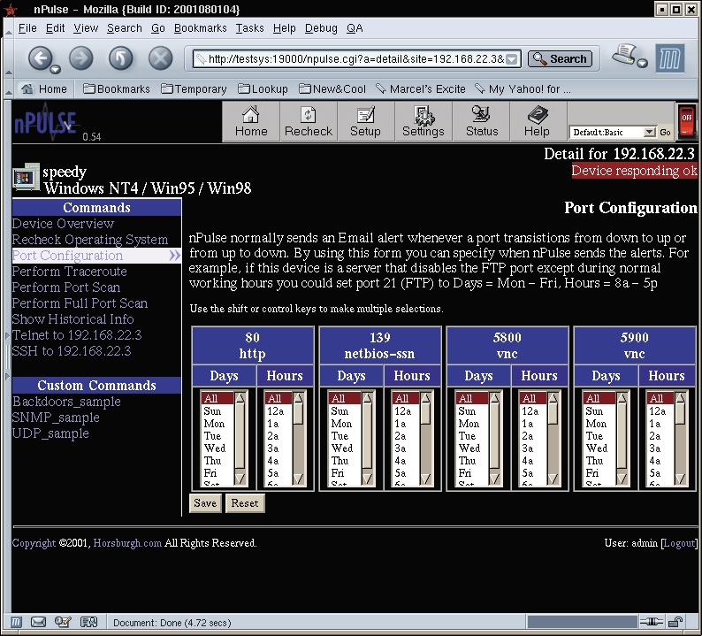Click the browser Reload button
Screen dimensions: 702x636
[x=121, y=59]
